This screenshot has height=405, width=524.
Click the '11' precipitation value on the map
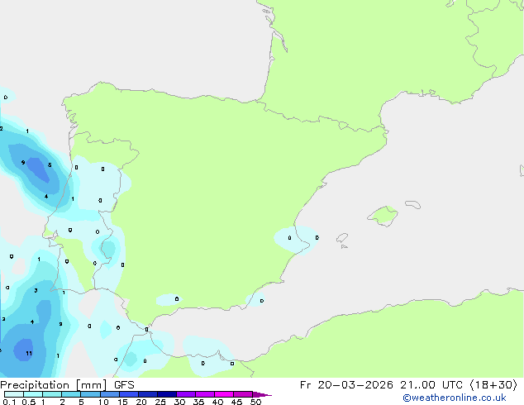pyautogui.click(x=29, y=353)
